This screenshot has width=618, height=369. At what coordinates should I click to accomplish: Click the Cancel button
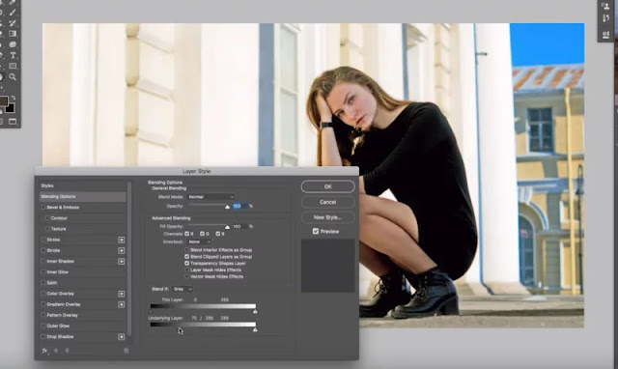click(x=328, y=202)
